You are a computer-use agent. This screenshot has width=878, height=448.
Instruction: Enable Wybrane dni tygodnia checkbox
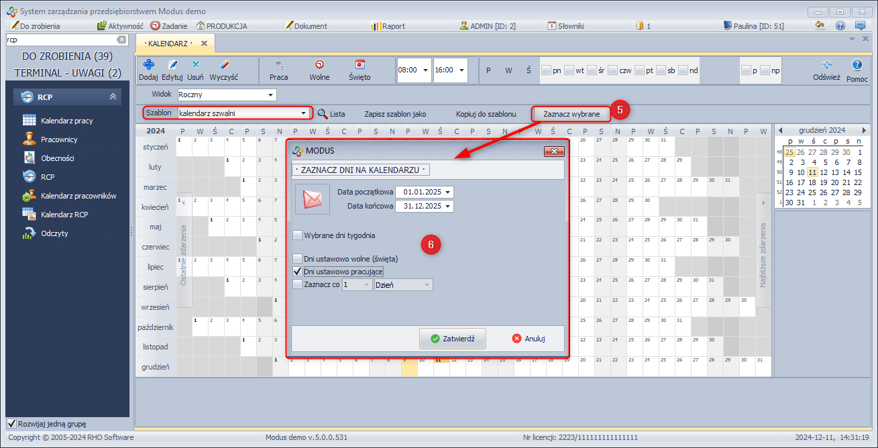click(x=298, y=235)
